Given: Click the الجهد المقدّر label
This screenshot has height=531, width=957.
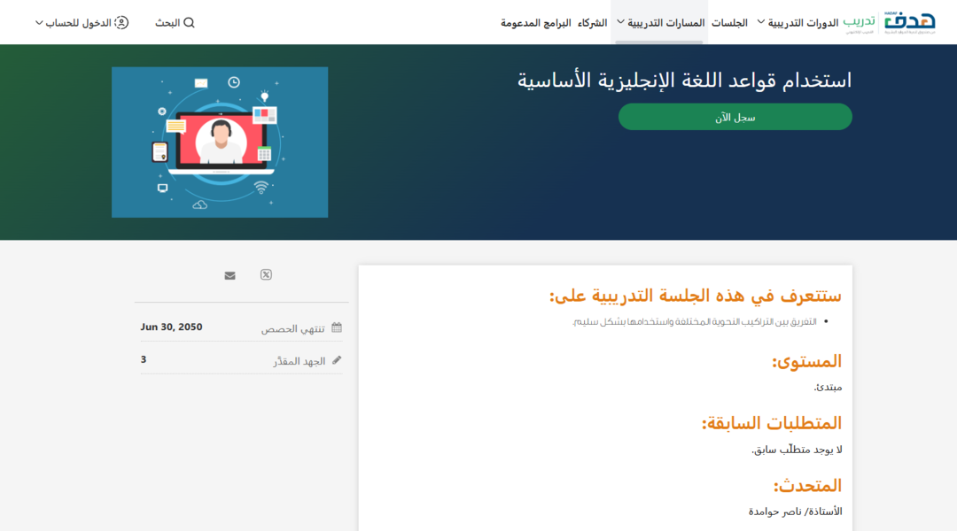Looking at the screenshot, I should pyautogui.click(x=300, y=361).
